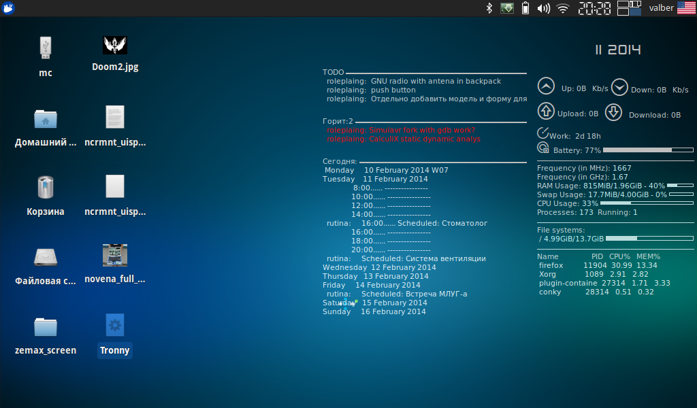Open the Файловая система desktop icon

coord(45,257)
